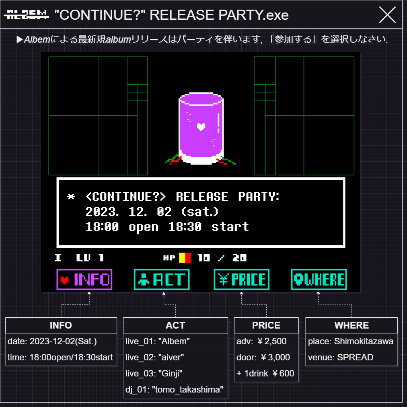Image resolution: width=407 pixels, height=407 pixels.
Task: Click the PRICE table header
Action: (266, 325)
